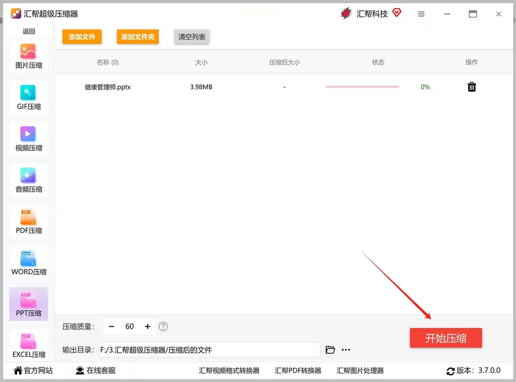This screenshot has height=382, width=516.
Task: Clear the file list using 清空列表
Action: 192,37
